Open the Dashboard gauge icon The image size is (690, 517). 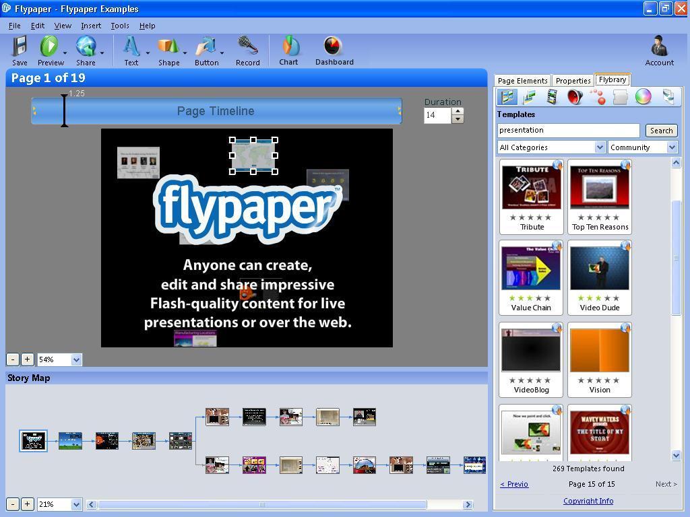click(333, 46)
